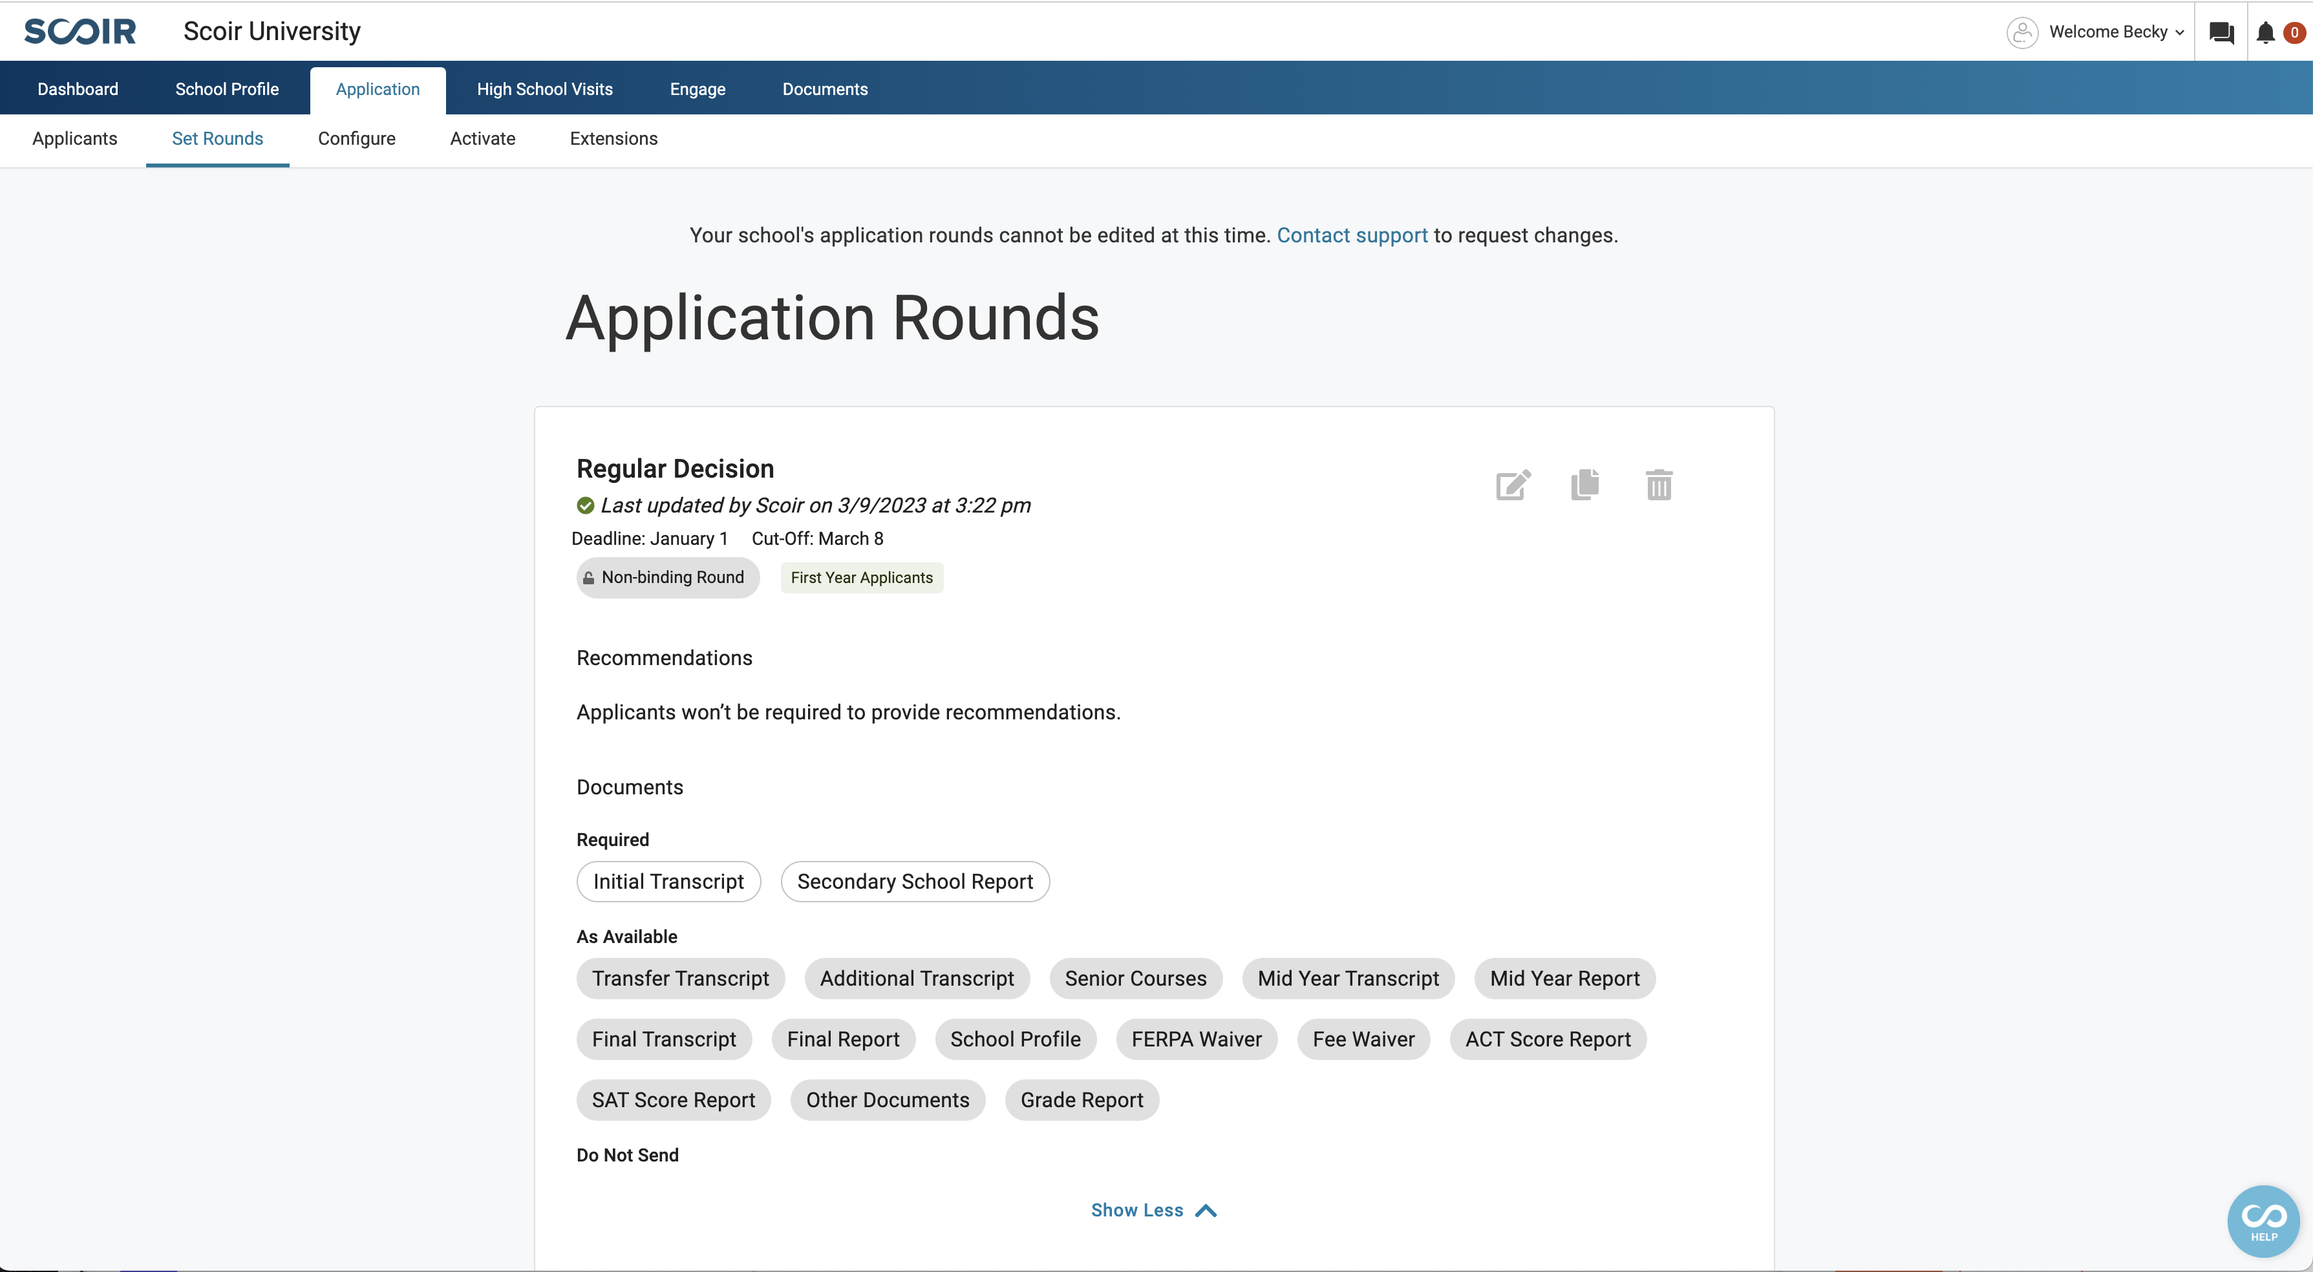Viewport: 2313px width, 1272px height.
Task: Click the edit pencil icon for Regular Decision
Action: 1513,484
